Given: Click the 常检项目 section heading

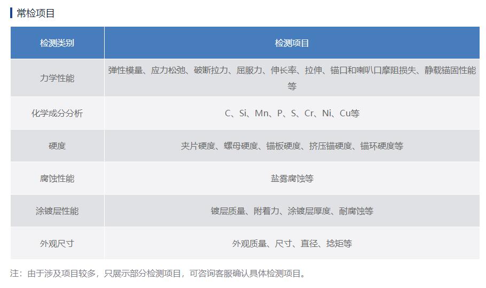Looking at the screenshot, I should tap(35, 13).
